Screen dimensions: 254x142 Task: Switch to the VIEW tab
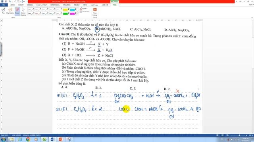click(x=85, y=5)
